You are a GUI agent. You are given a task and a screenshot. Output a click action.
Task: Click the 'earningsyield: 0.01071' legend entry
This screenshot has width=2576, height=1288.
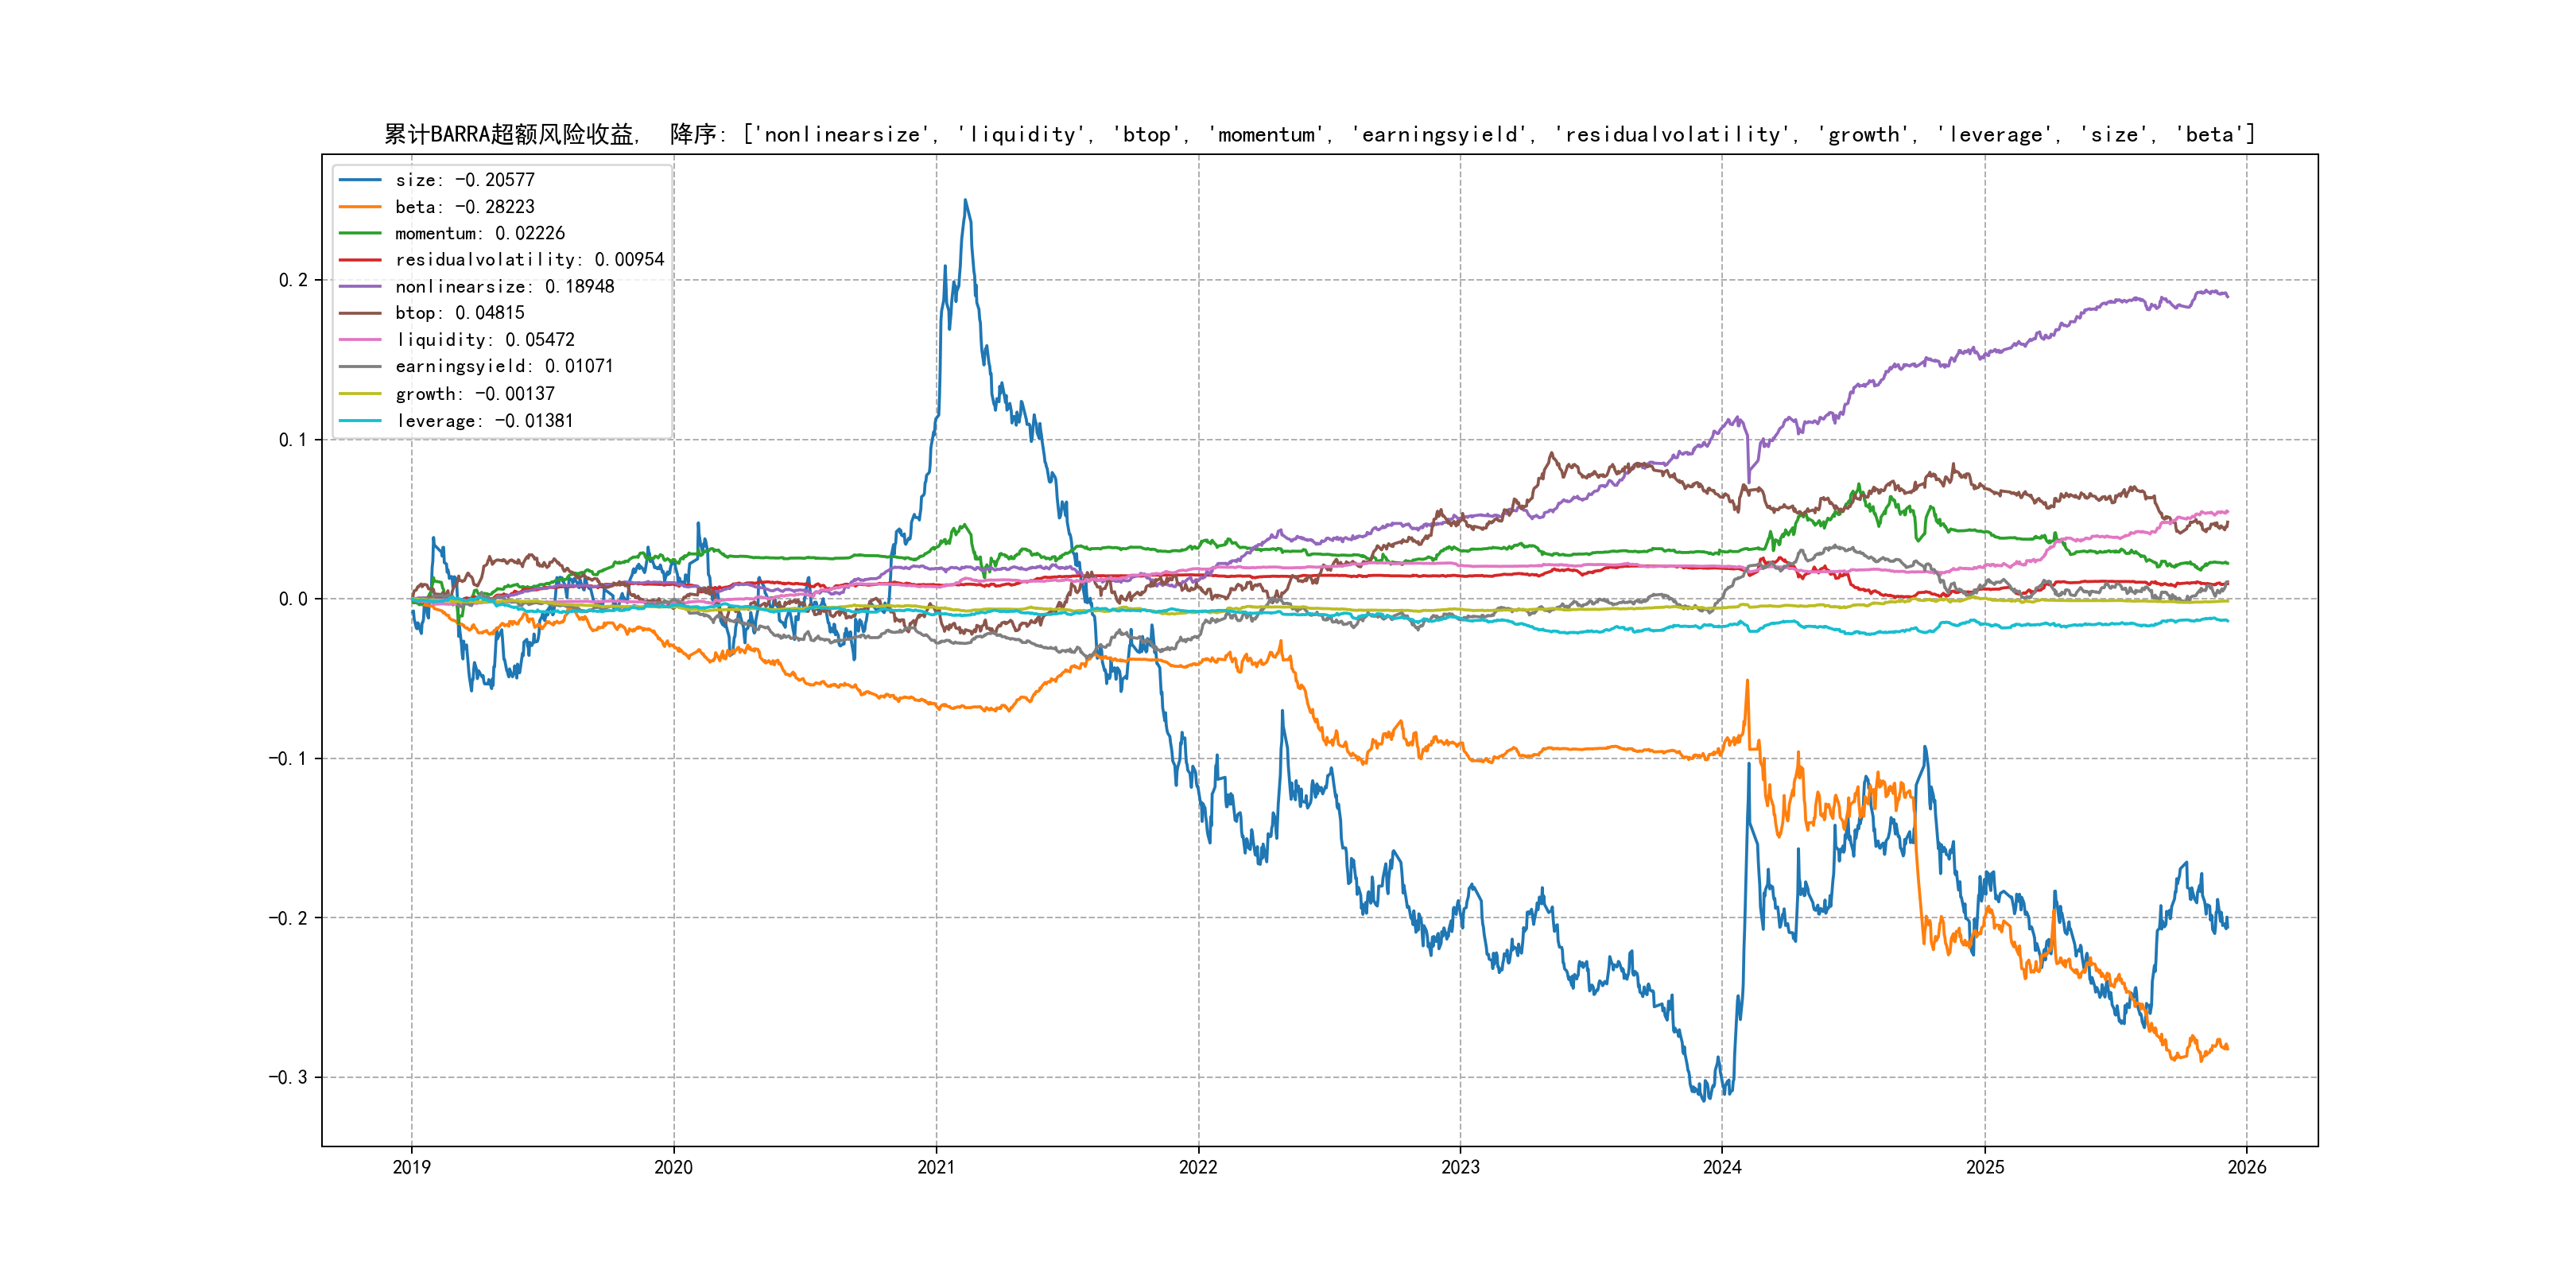(504, 367)
